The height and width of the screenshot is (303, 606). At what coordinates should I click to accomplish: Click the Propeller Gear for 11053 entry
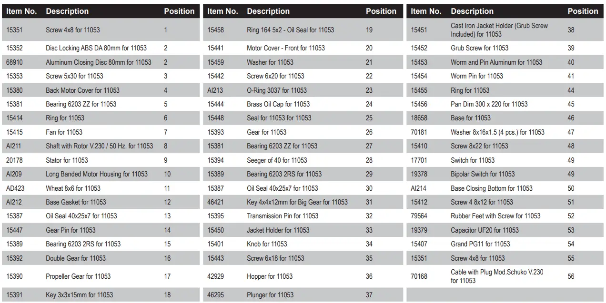(x=78, y=276)
